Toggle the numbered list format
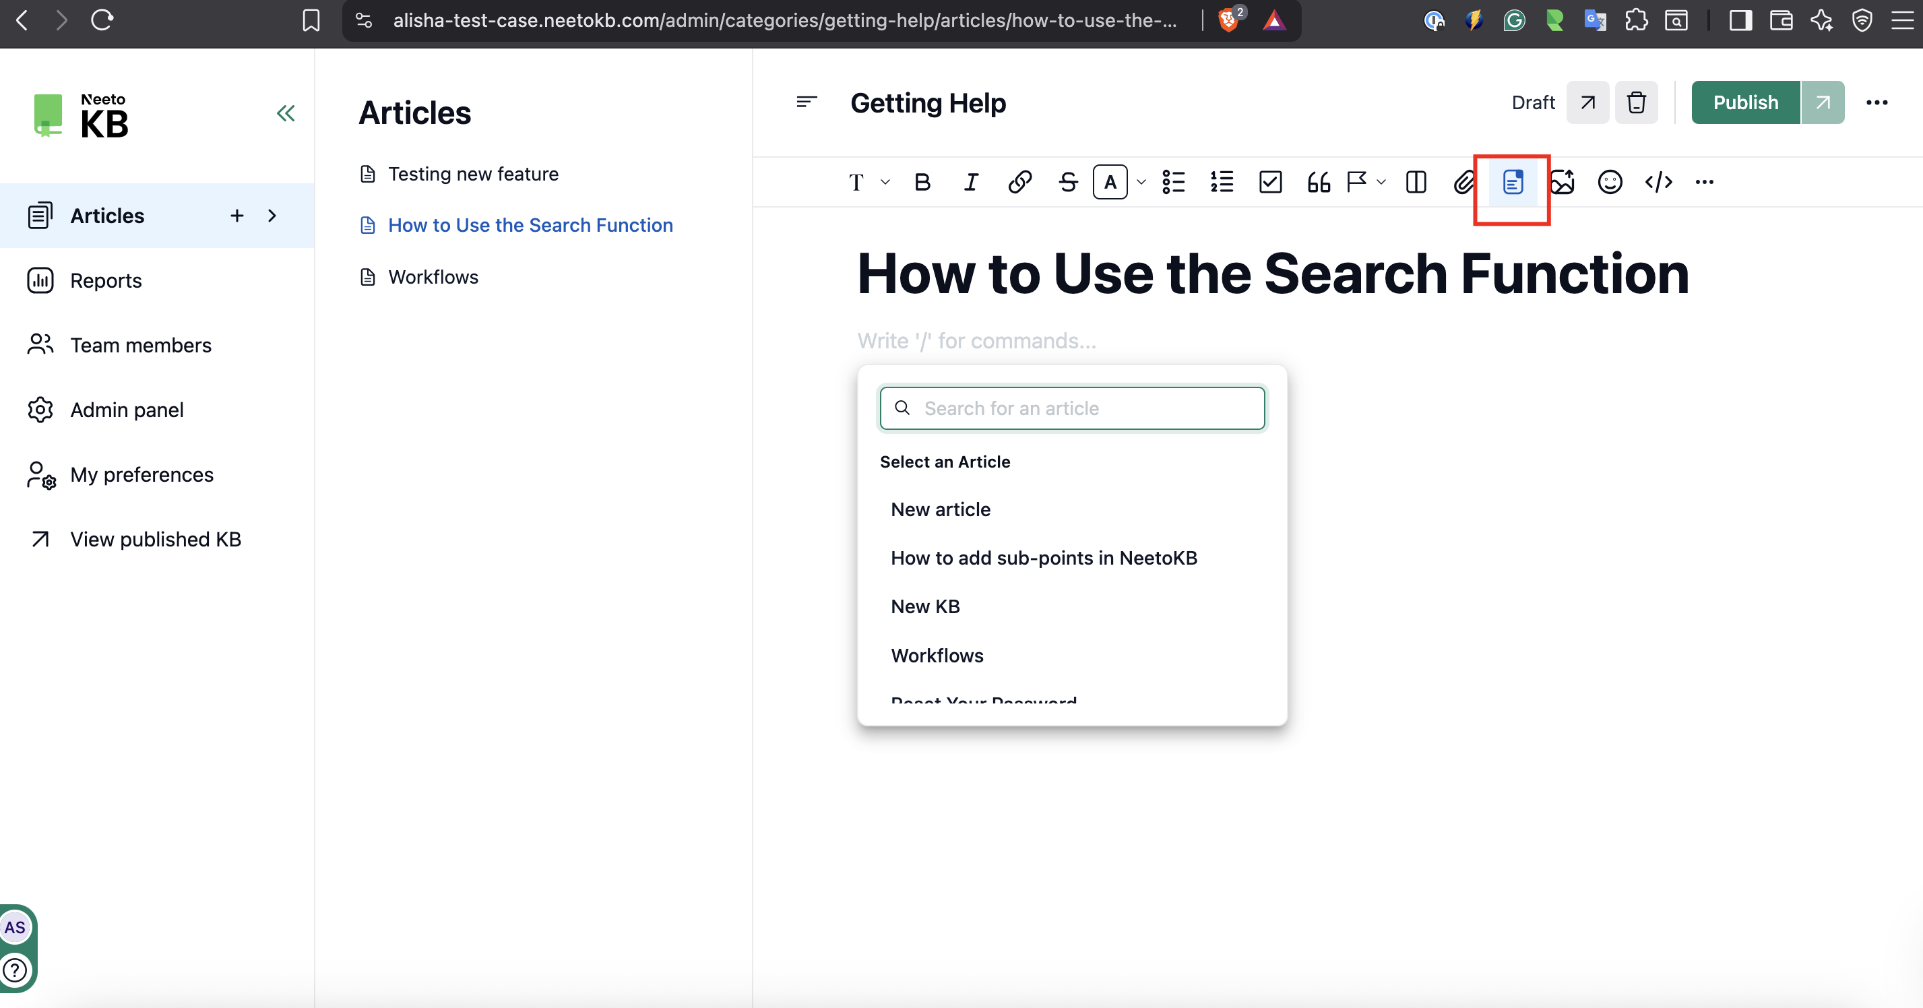 1222,182
